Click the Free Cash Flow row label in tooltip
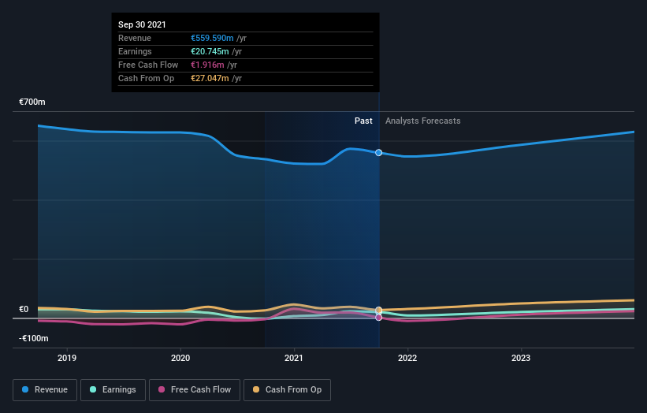The height and width of the screenshot is (413, 647). click(x=148, y=65)
